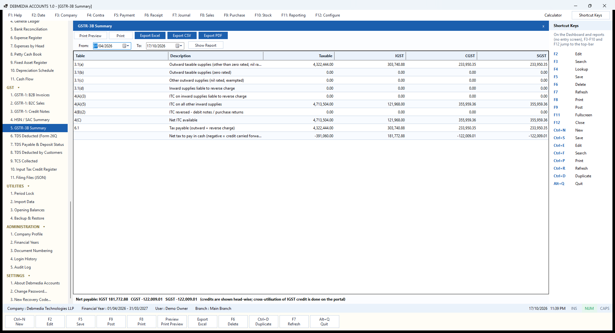Open F12: Configure from the top bar
This screenshot has width=615, height=333.
point(328,15)
